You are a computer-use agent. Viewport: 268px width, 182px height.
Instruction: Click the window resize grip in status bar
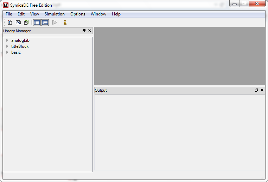point(263,177)
